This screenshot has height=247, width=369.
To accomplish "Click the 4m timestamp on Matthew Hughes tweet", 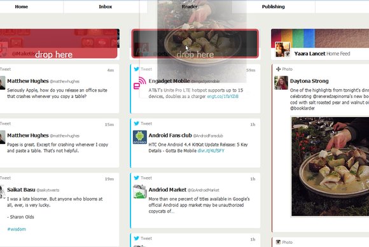I will coord(110,70).
